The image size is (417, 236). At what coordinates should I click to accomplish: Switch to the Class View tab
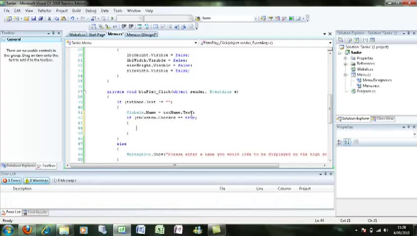click(383, 118)
